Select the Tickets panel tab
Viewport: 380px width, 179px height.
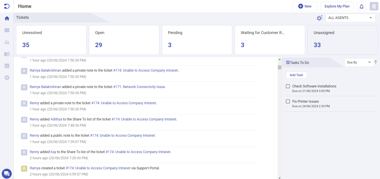pos(22,17)
